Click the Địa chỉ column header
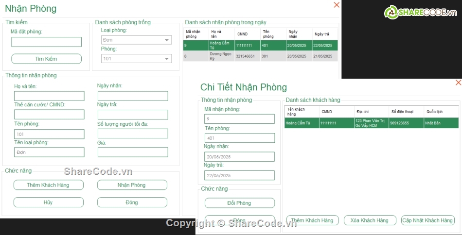Viewport: 462px width, 235px height. coord(371,112)
